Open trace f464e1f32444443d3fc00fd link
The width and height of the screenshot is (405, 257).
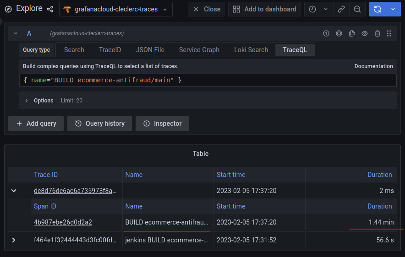pos(75,240)
